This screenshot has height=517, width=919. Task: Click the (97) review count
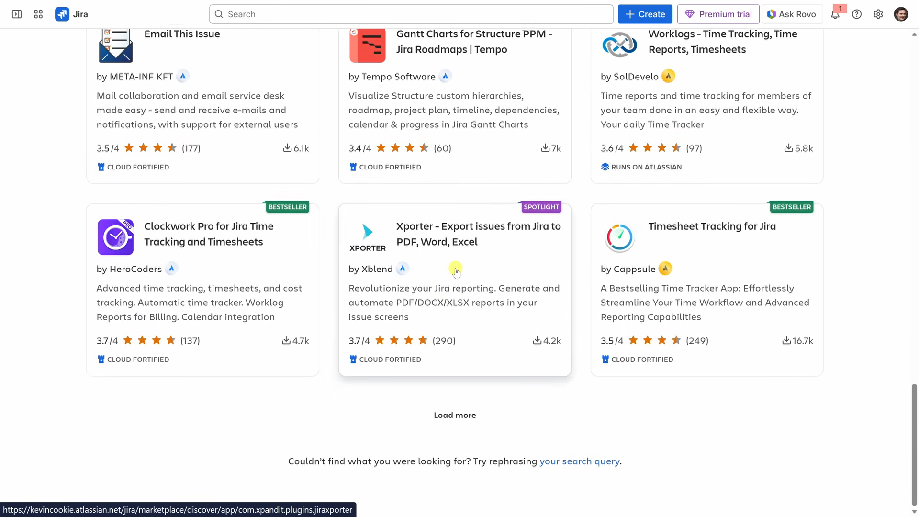pos(694,148)
